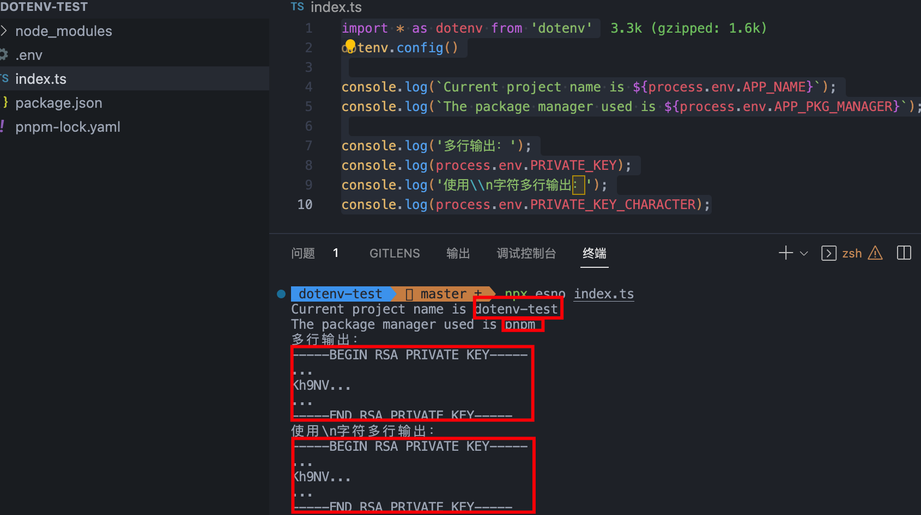Select the 终端 (Terminal) tab

594,253
